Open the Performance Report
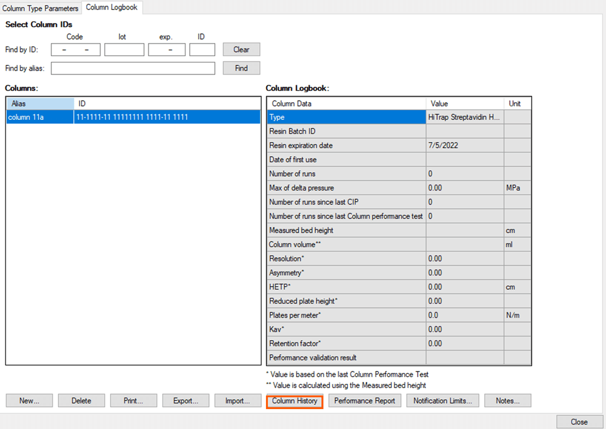 (x=364, y=401)
